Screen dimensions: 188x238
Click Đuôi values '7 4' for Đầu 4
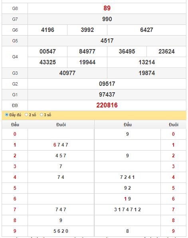(61, 177)
